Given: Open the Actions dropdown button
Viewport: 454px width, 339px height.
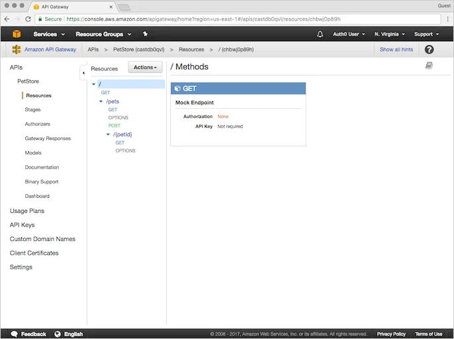Looking at the screenshot, I should 145,67.
